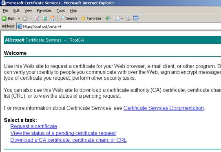Viewport: 221px width, 152px height.
Task: Open the View menu
Action: tap(28, 11)
